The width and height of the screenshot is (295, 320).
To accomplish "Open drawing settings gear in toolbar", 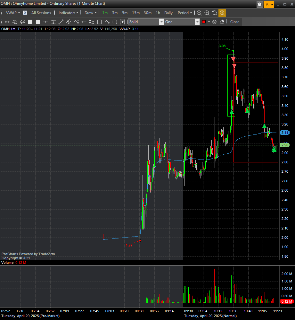I will tap(214, 22).
